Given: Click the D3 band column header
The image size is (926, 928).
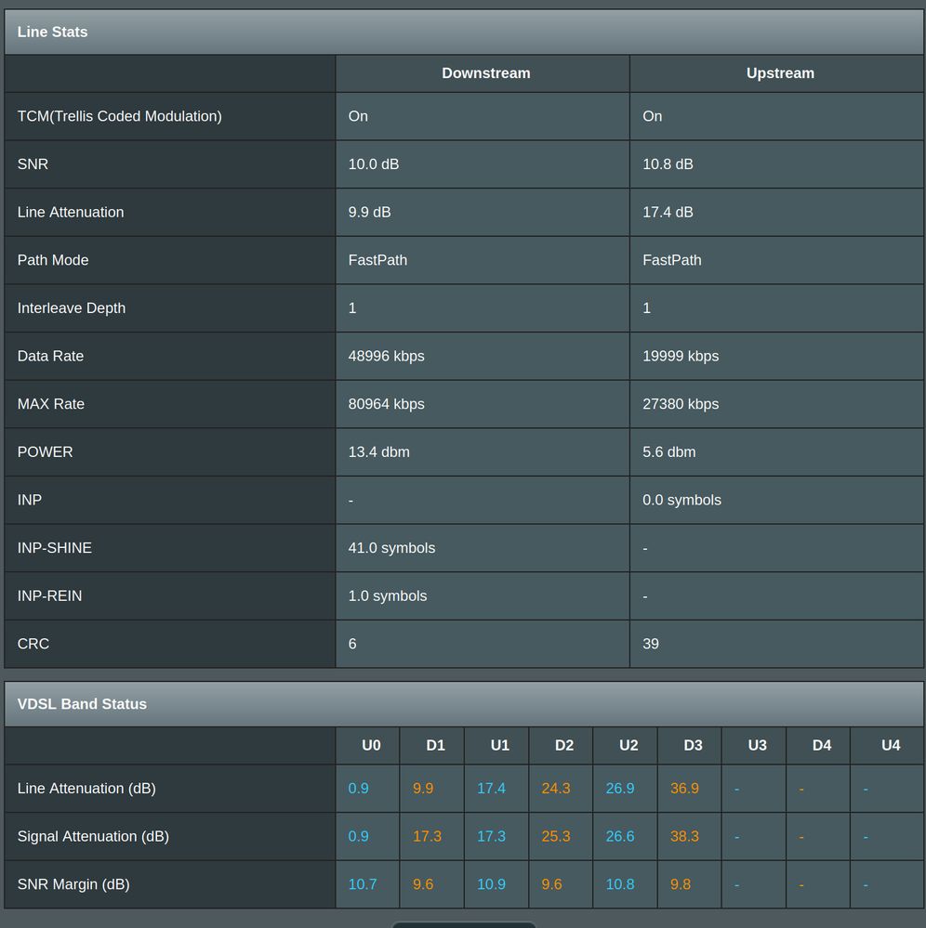Looking at the screenshot, I should point(693,745).
